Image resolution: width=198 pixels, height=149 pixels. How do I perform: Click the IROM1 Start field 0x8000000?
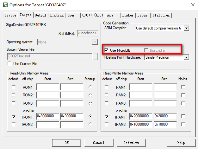click(48, 116)
